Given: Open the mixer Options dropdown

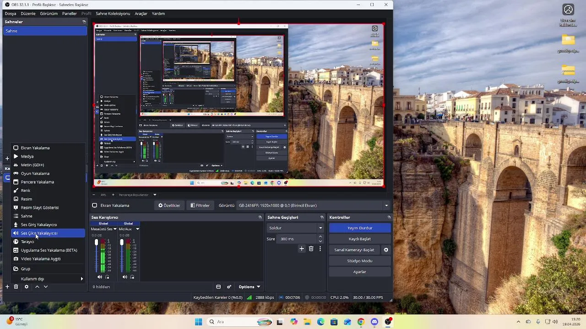Looking at the screenshot, I should pos(249,287).
